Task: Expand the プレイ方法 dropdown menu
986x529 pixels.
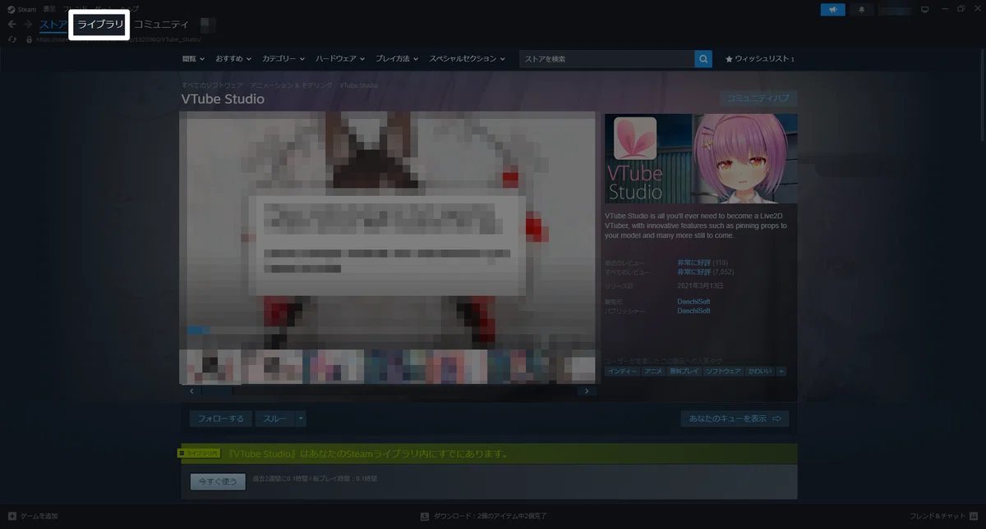Action: click(x=397, y=59)
